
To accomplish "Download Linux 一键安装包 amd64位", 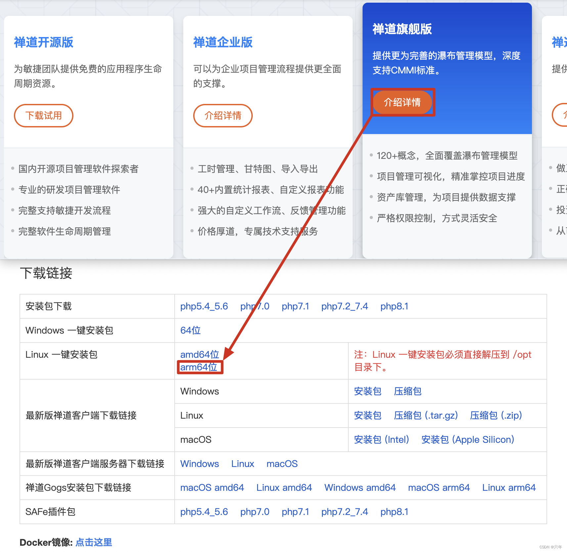I will (200, 354).
